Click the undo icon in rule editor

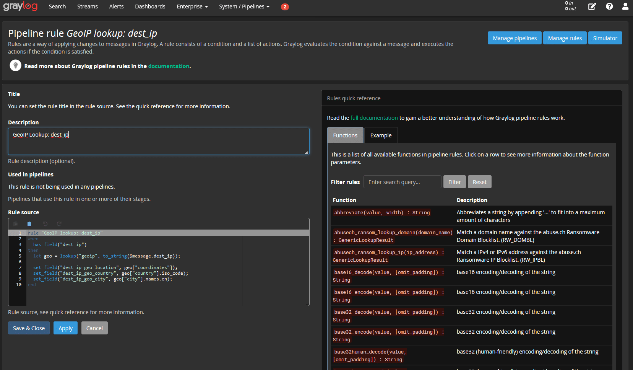[45, 224]
